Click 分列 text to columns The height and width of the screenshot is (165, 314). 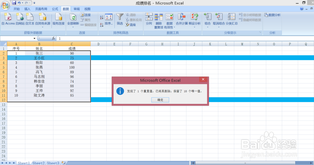[x=149, y=19]
